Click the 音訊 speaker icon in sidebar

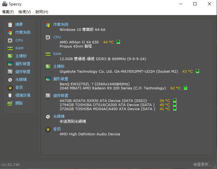tap(10, 88)
